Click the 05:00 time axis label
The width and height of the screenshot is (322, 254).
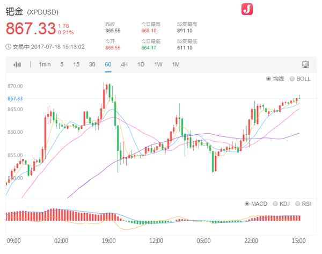(x=203, y=241)
